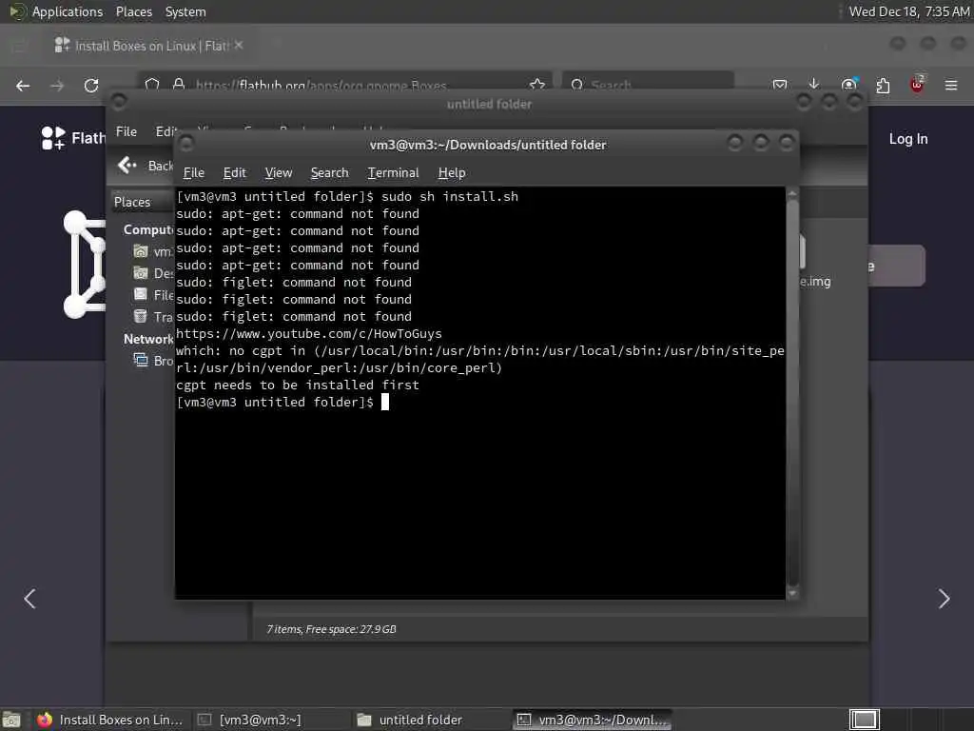
Task: Click show desktop icon in bottom panel
Action: pyautogui.click(x=11, y=720)
